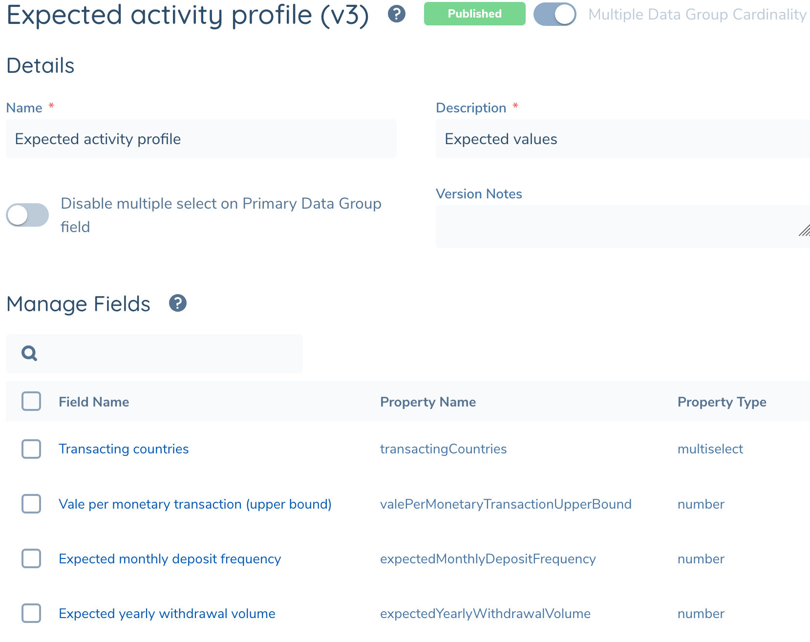Open Expected monthly deposit frequency field

pyautogui.click(x=170, y=558)
